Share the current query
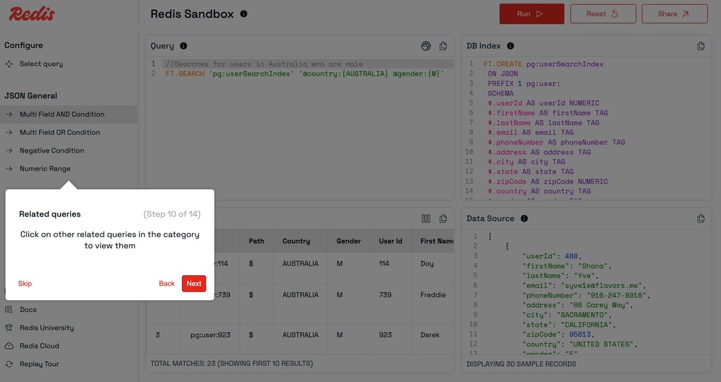 click(674, 14)
